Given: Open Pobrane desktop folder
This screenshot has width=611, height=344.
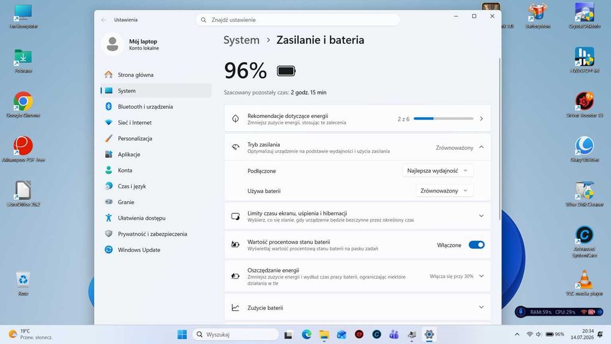Looking at the screenshot, I should [x=23, y=60].
